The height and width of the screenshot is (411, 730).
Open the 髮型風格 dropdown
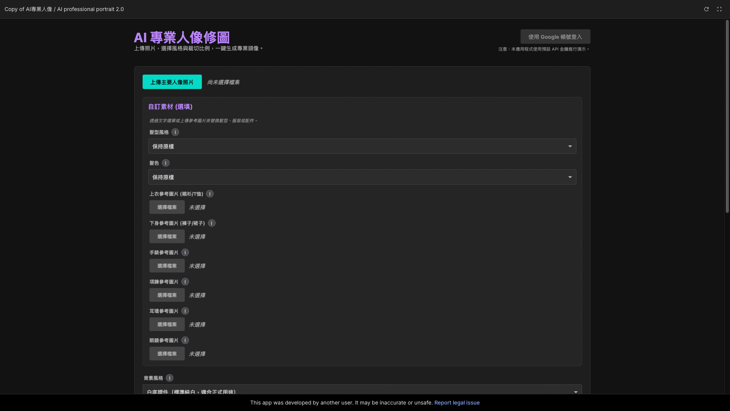point(362,147)
